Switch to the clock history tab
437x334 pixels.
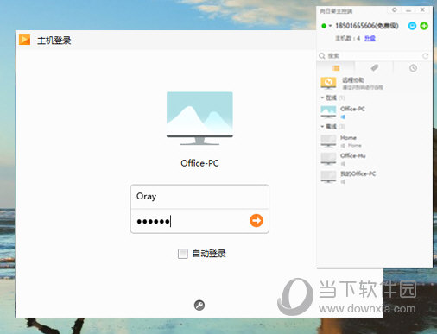tap(413, 68)
